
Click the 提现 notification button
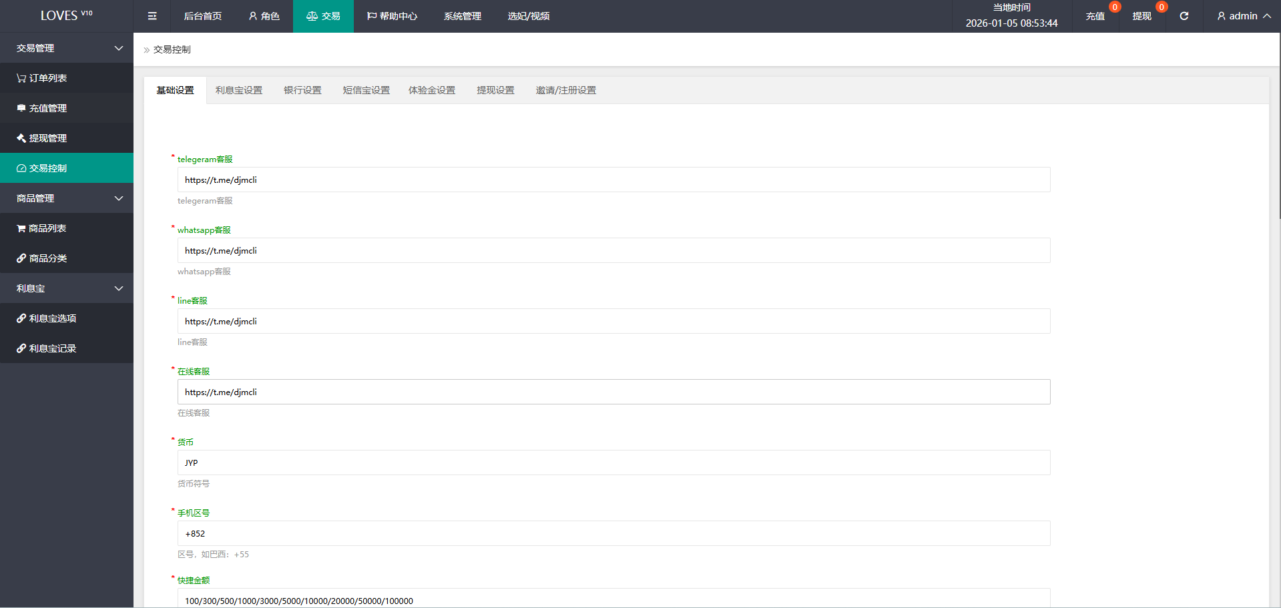1141,16
